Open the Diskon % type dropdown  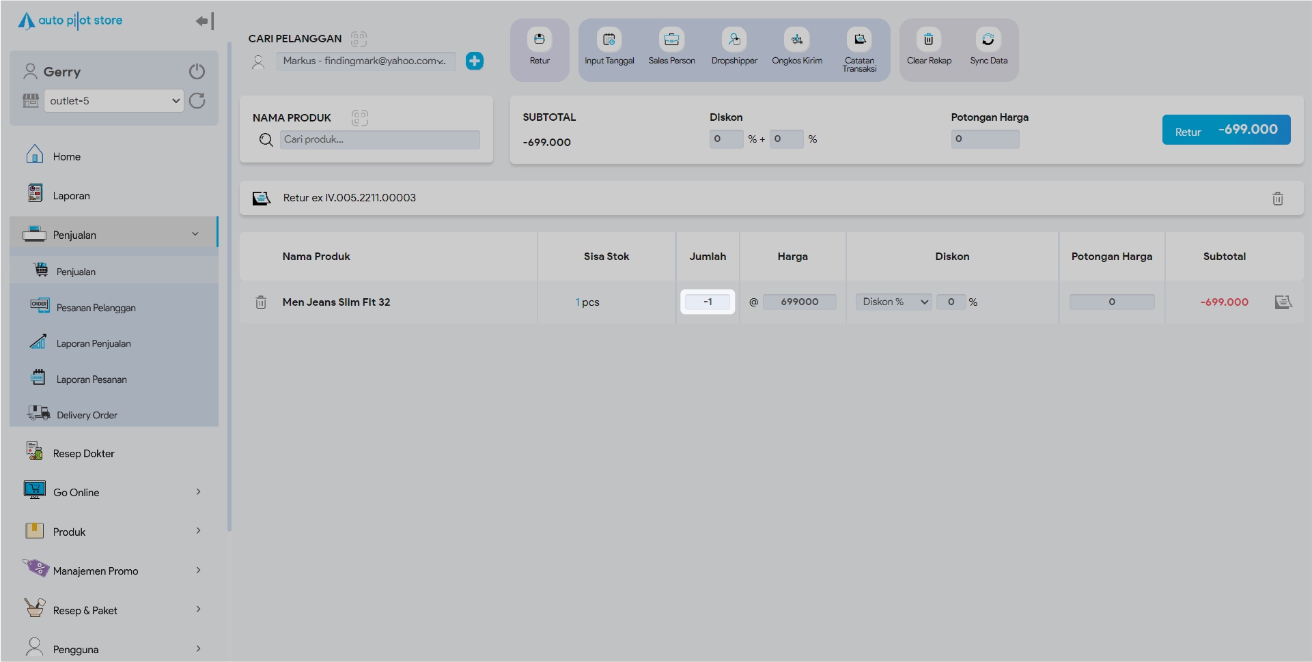coord(894,302)
